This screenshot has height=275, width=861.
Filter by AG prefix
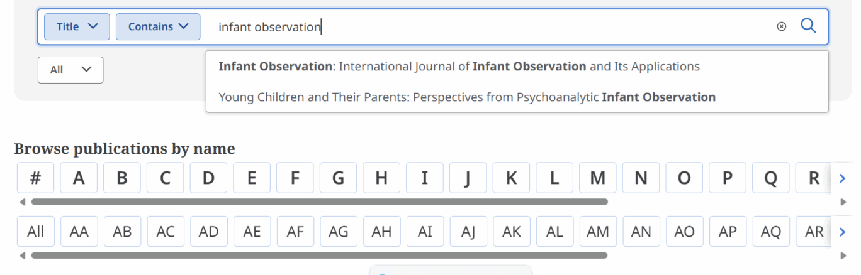[x=339, y=232]
